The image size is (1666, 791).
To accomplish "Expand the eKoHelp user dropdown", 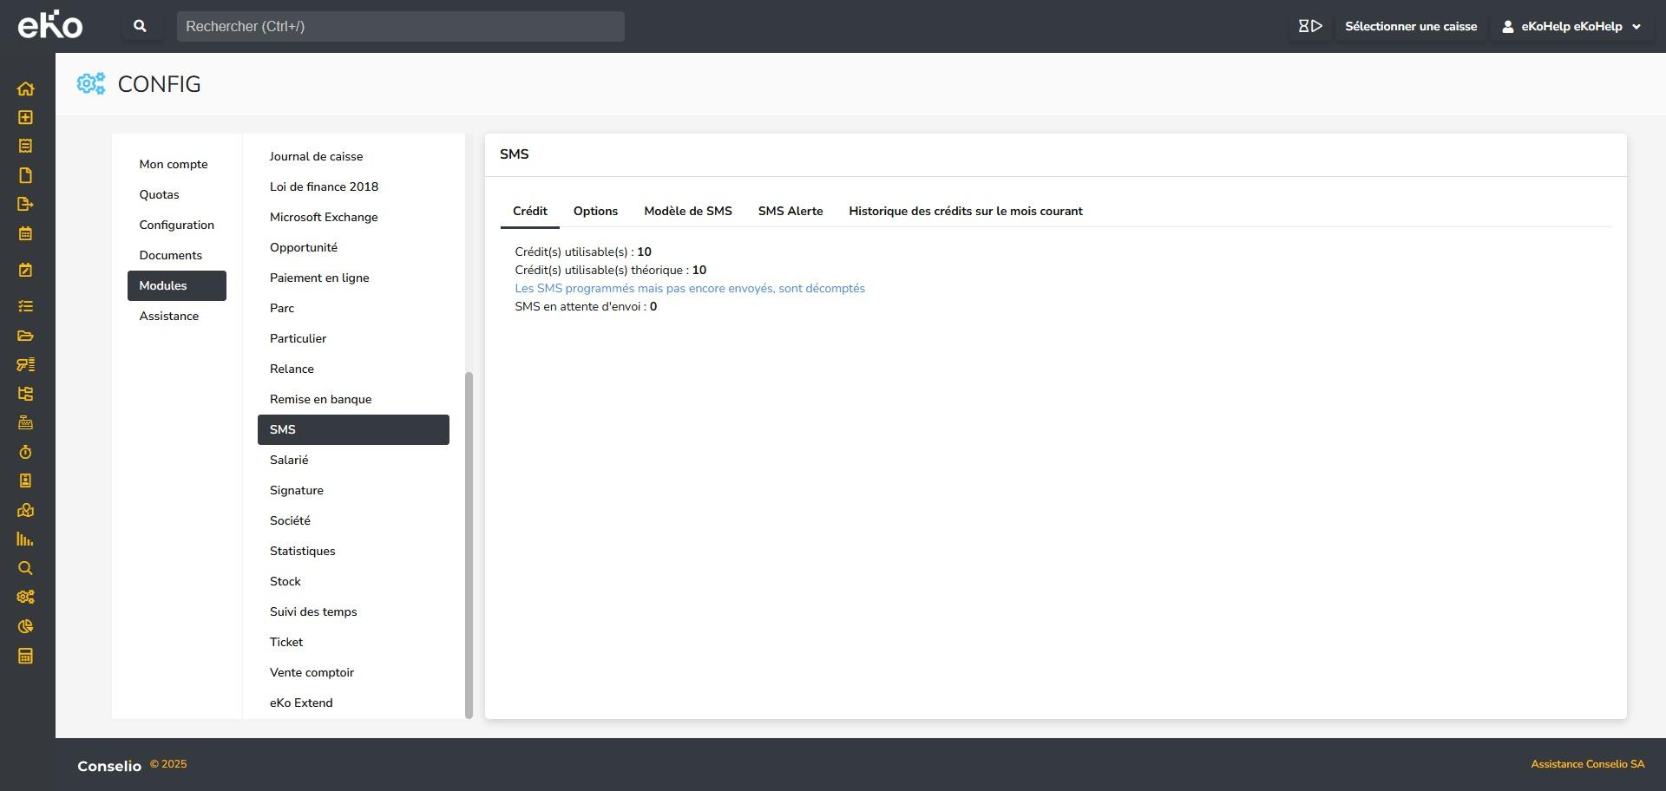I will click(1571, 26).
